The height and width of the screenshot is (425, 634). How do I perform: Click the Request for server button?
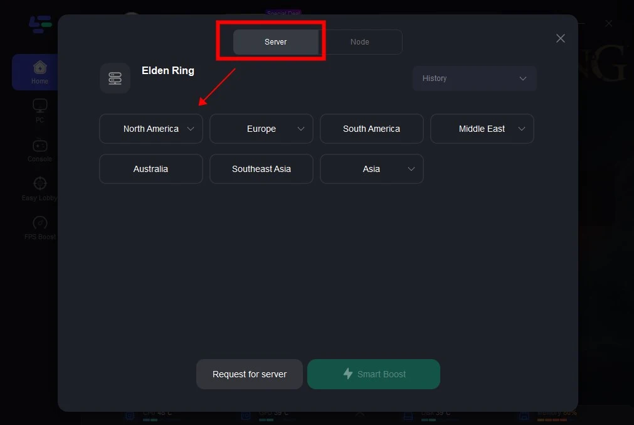point(250,374)
